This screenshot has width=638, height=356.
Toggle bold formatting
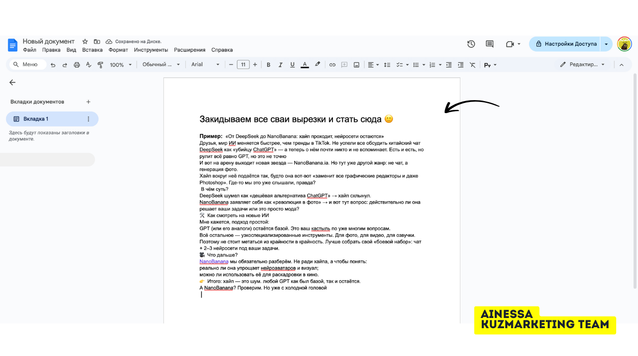[268, 65]
